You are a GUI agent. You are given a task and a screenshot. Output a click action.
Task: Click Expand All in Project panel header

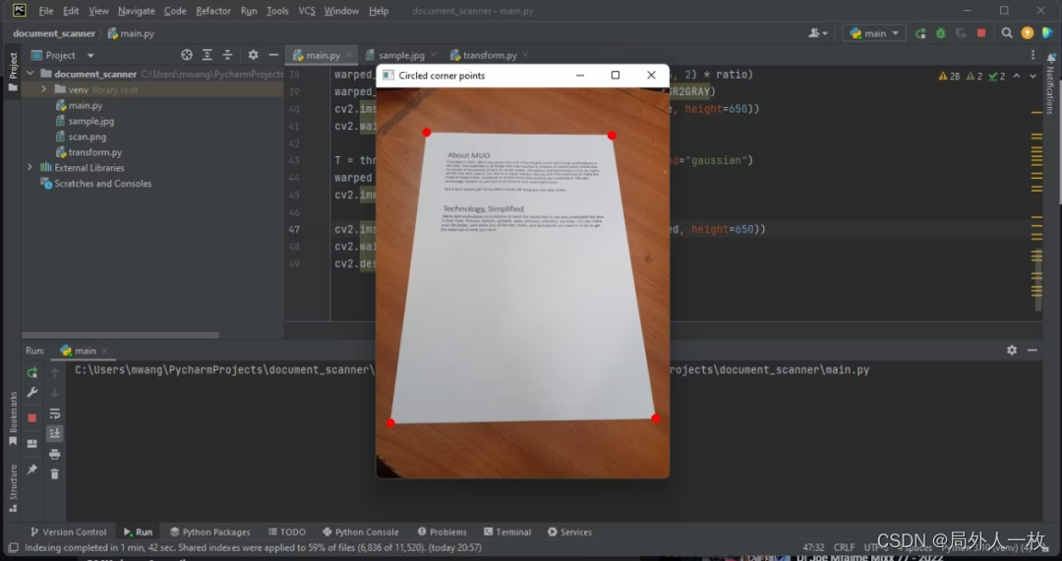pos(207,55)
